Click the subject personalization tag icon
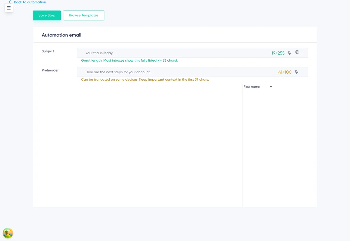 [x=289, y=53]
